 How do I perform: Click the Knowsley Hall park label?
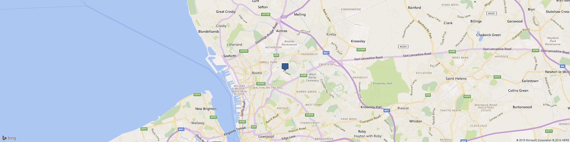[383, 83]
